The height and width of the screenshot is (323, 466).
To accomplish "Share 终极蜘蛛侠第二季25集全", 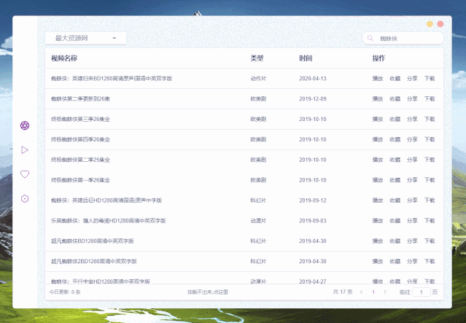I will click(412, 160).
